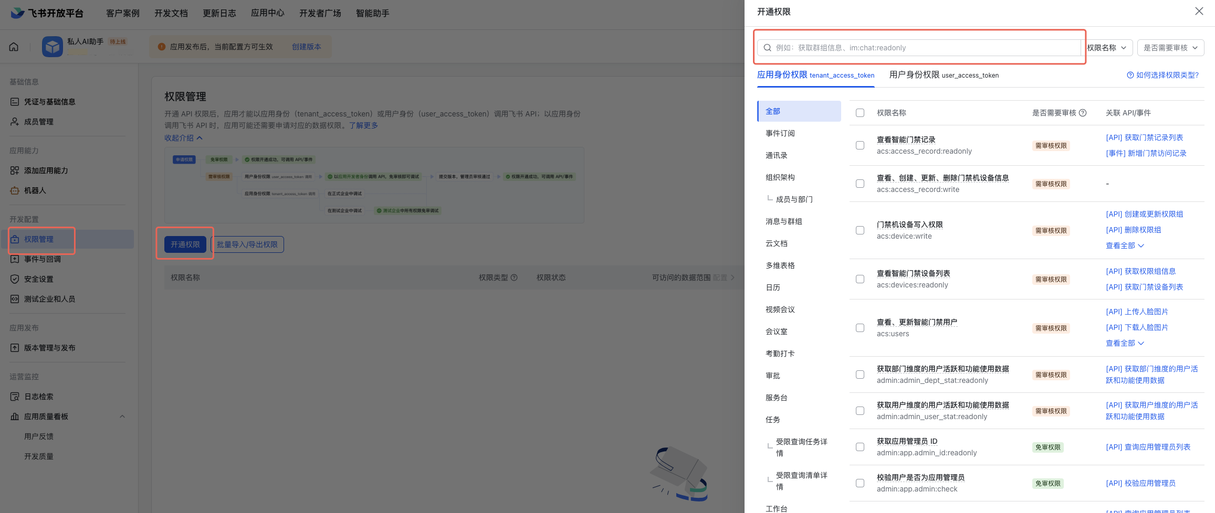Select the 全部 permission category
The image size is (1215, 513).
[799, 111]
